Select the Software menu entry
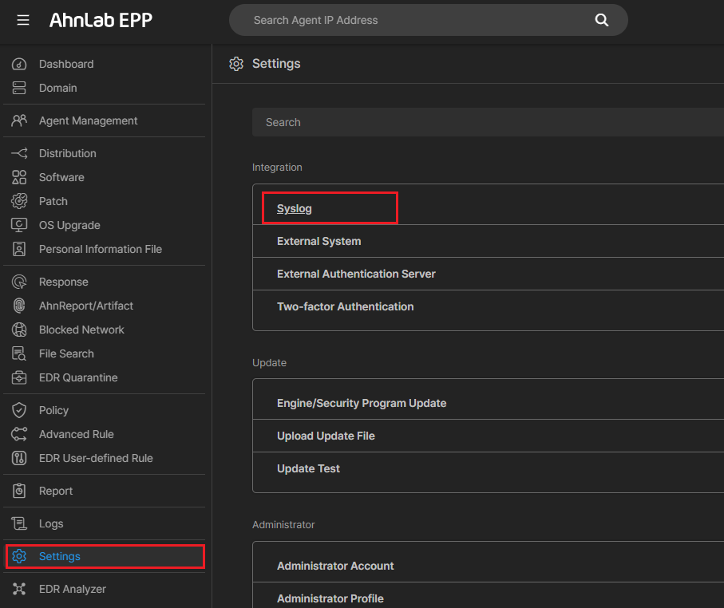This screenshot has height=608, width=724. coord(61,177)
